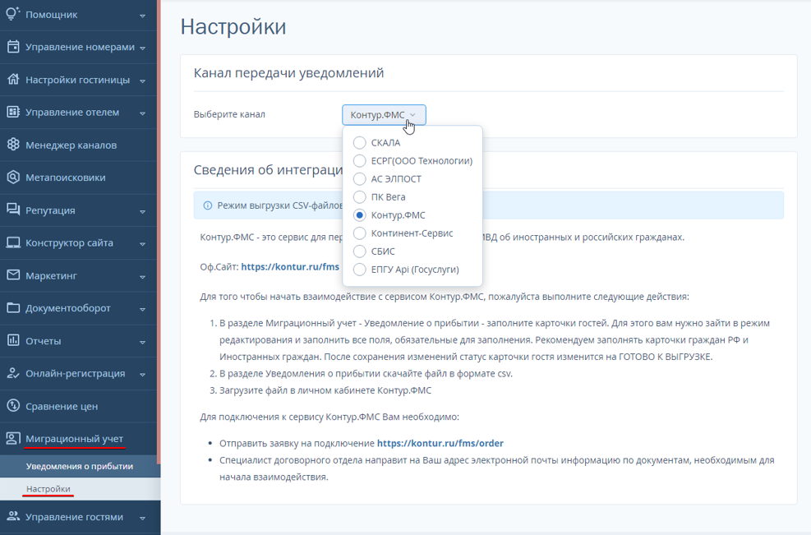Expand the Конструктор сайта arrow
Image resolution: width=811 pixels, height=535 pixels.
(142, 244)
